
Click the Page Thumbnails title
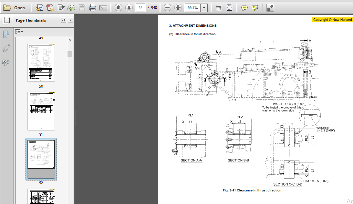31,20
